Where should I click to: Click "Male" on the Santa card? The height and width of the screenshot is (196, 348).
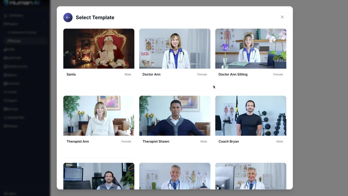coord(128,74)
